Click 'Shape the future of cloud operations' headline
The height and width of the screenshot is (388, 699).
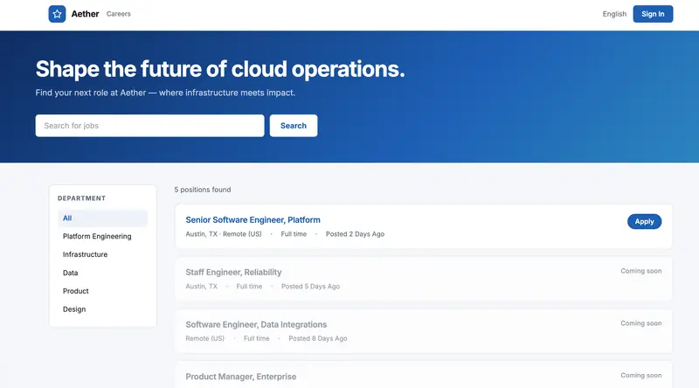[220, 69]
